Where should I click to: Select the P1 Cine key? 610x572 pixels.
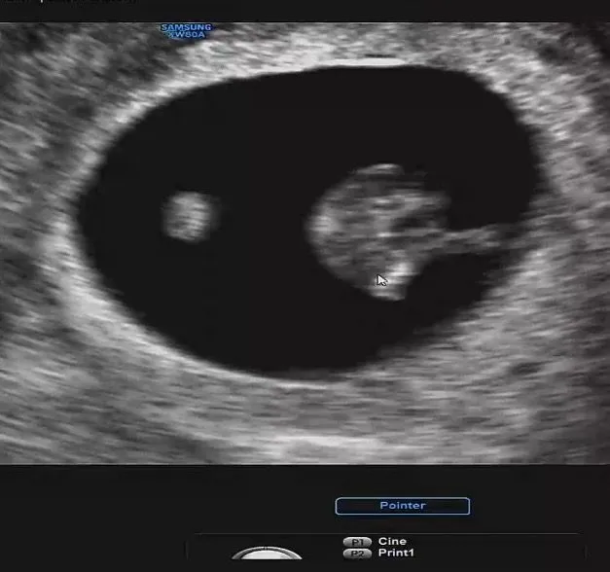pyautogui.click(x=357, y=542)
